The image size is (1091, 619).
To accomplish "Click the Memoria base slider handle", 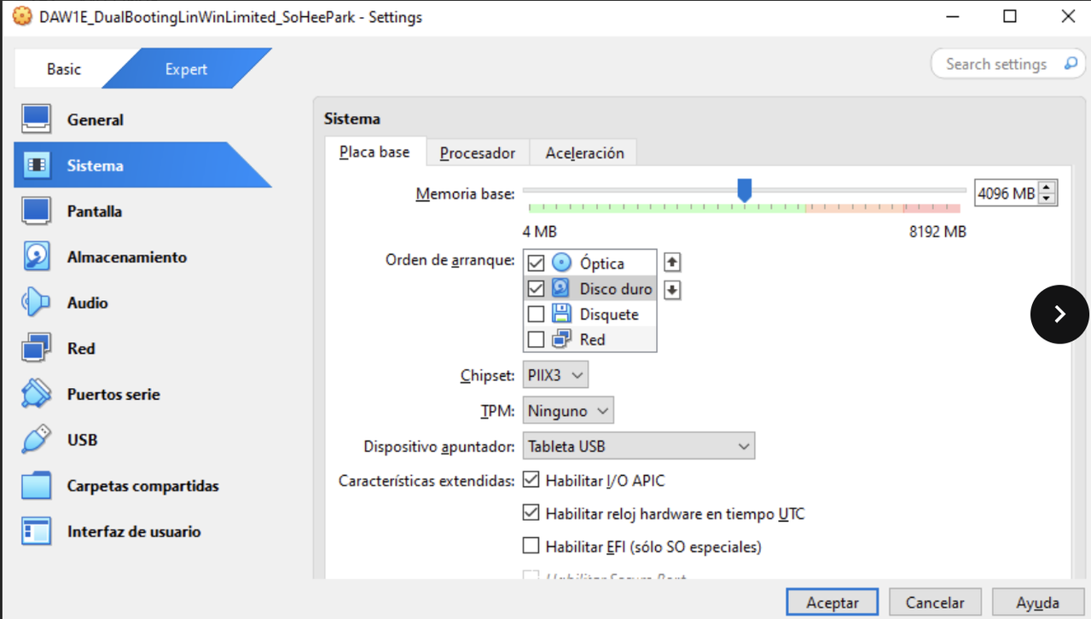I will (x=745, y=190).
